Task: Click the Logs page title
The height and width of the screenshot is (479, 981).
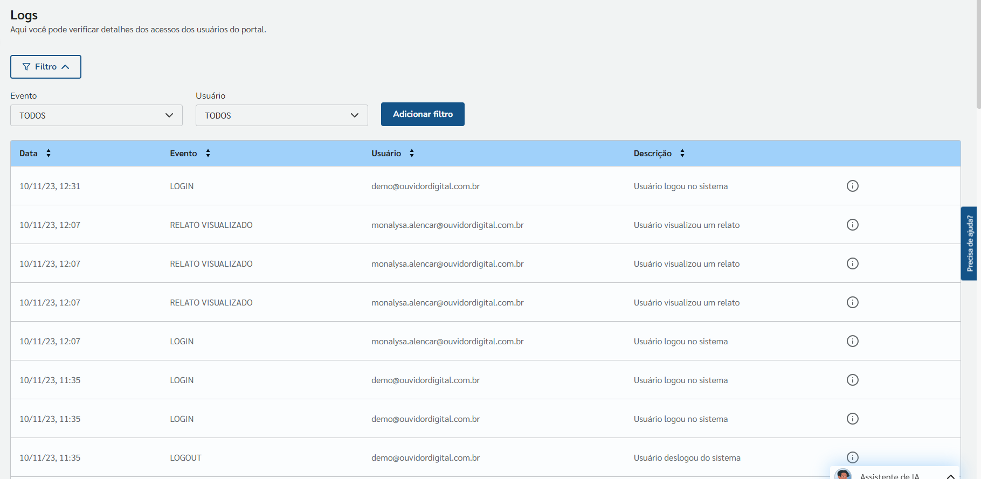Action: 24,15
